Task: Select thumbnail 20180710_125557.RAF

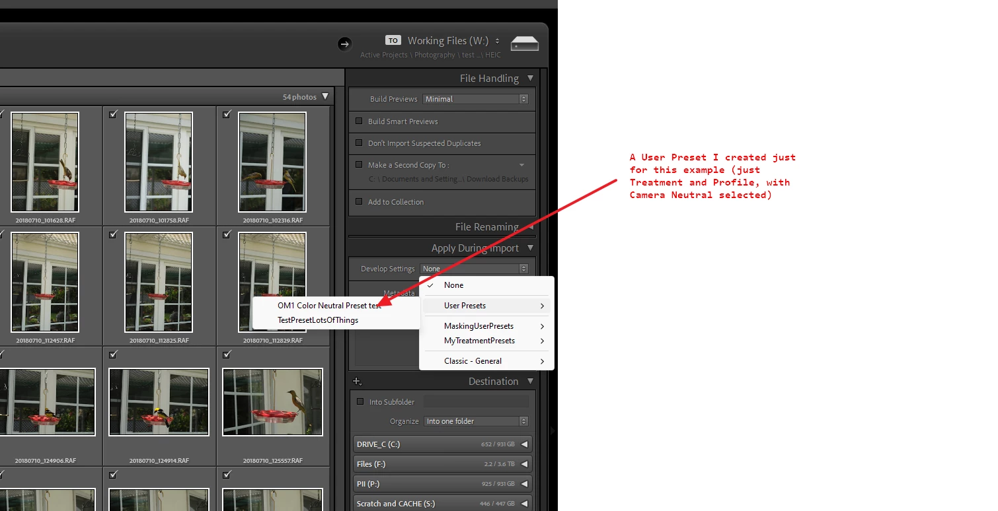Action: click(272, 402)
